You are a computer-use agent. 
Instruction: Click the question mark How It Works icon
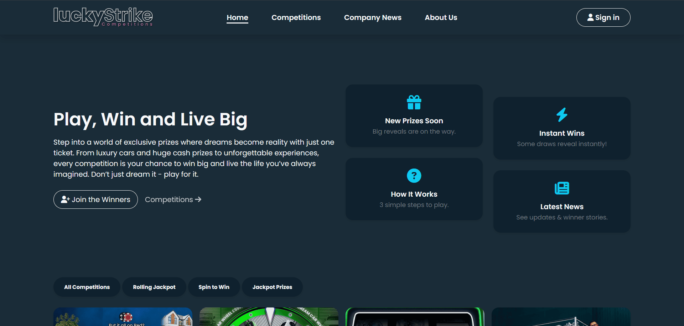[x=414, y=176]
